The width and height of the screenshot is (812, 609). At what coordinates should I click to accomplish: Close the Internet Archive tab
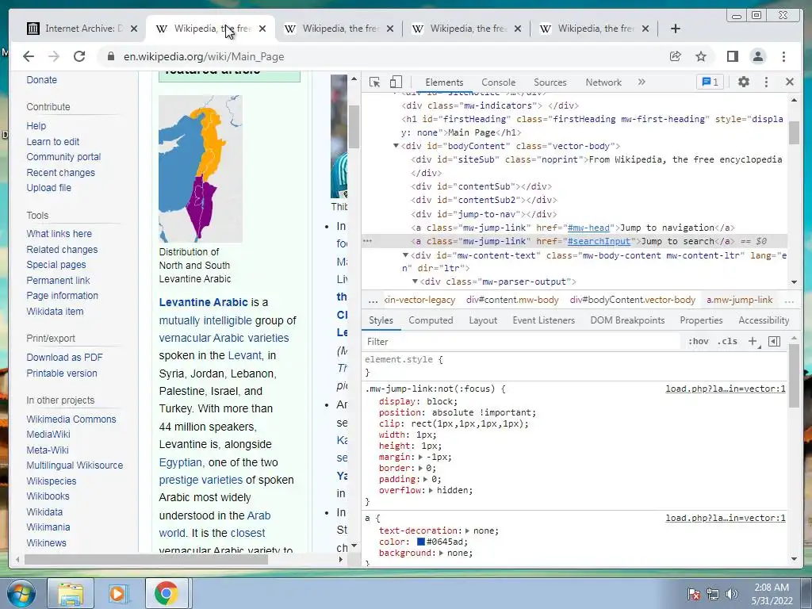click(x=134, y=29)
